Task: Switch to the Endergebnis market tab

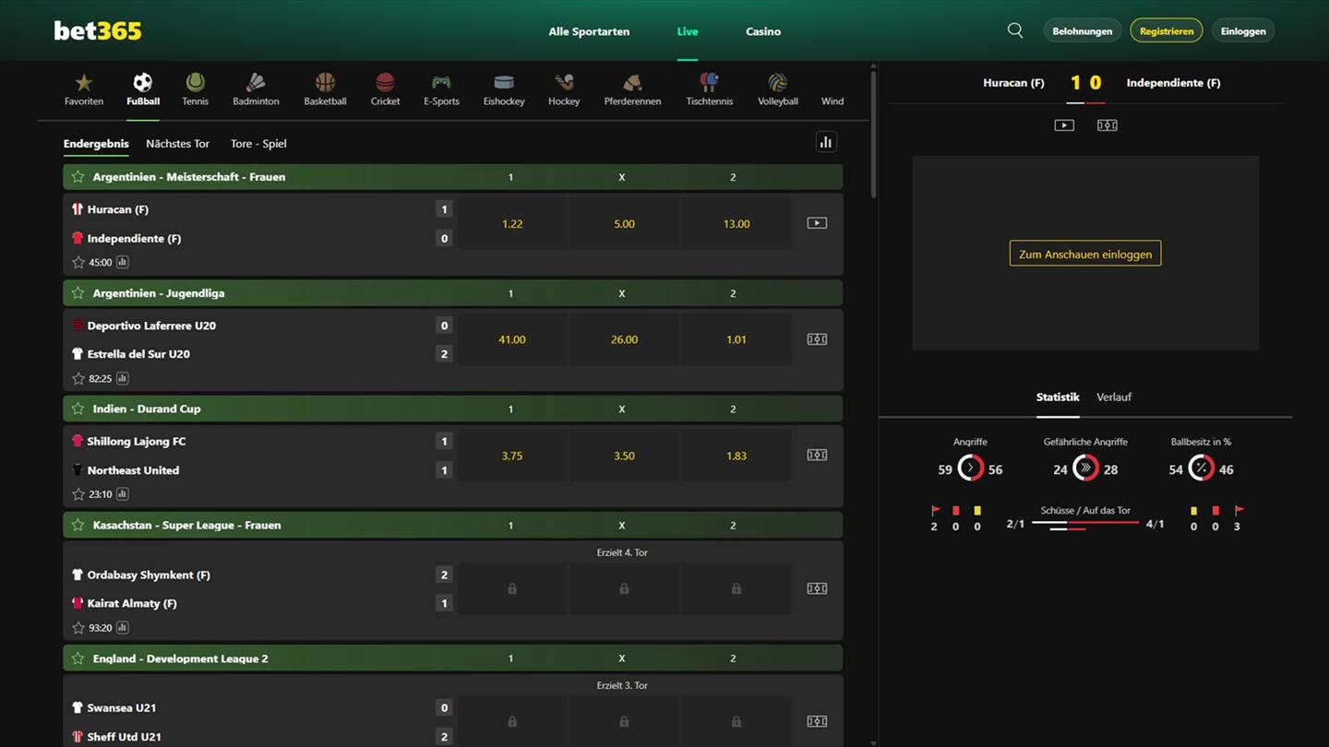Action: (96, 144)
